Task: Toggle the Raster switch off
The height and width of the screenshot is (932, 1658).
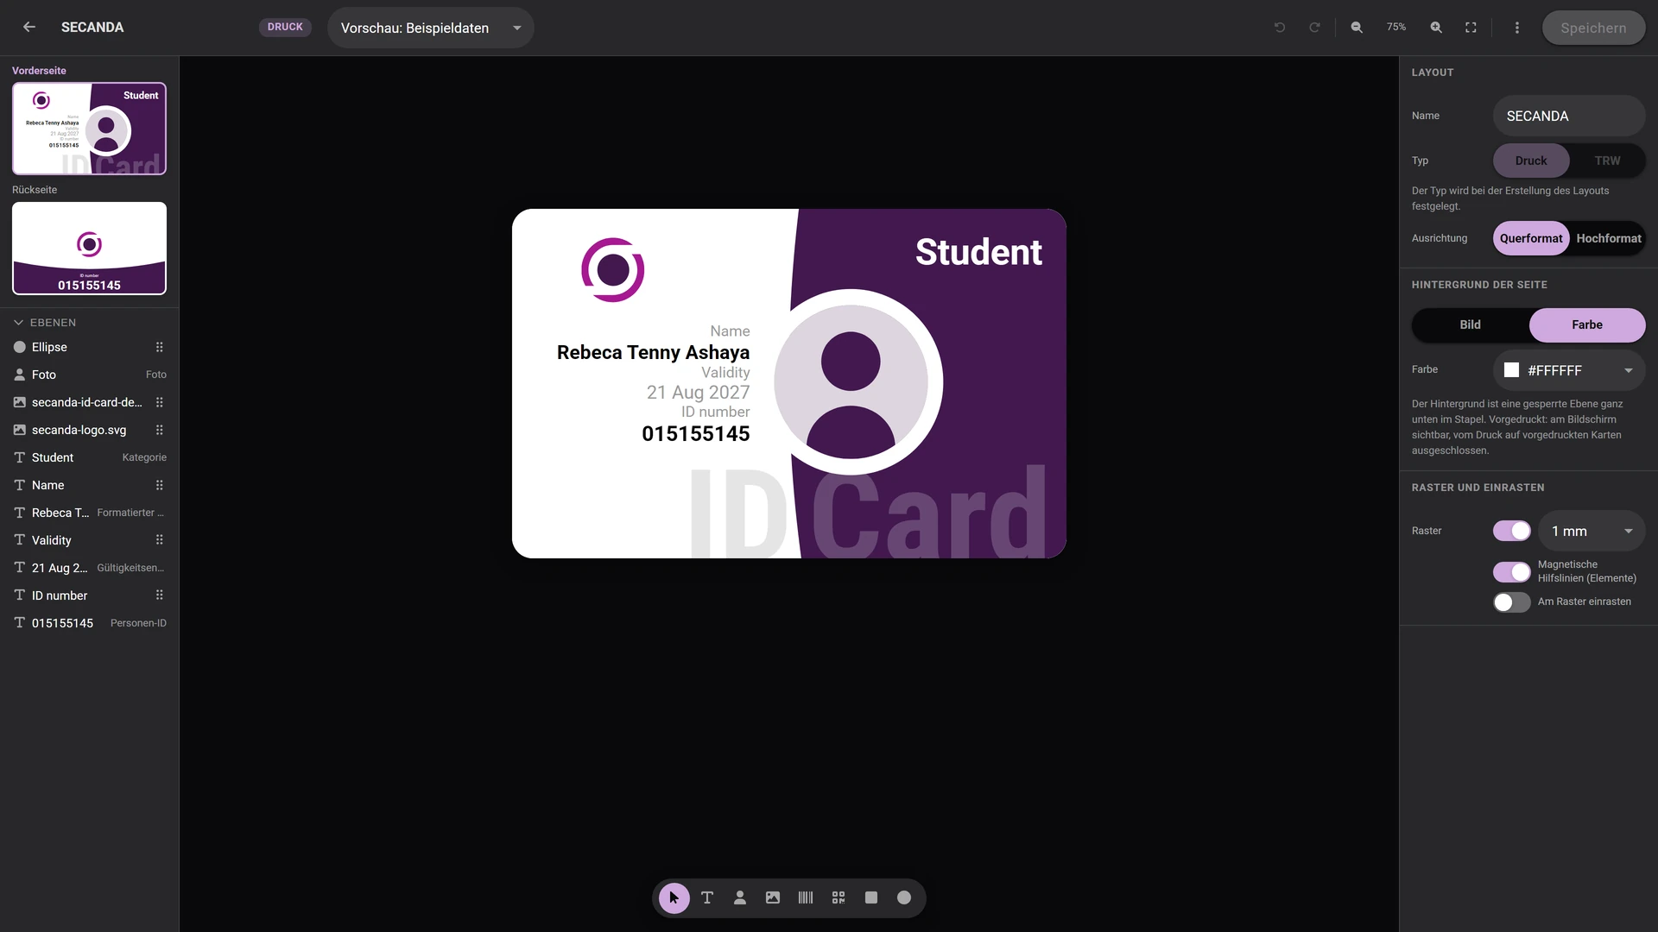Action: coord(1512,531)
